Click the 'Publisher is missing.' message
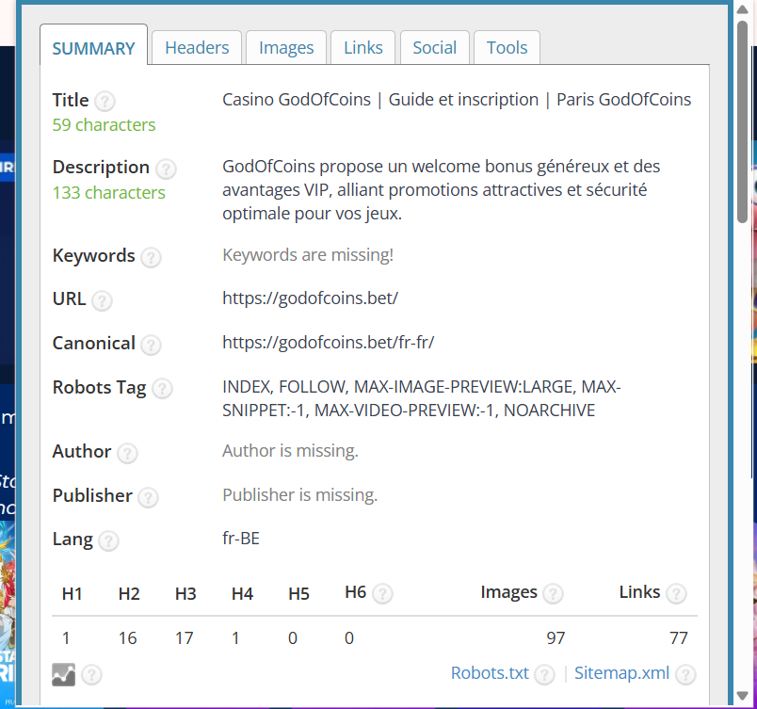 click(x=299, y=495)
